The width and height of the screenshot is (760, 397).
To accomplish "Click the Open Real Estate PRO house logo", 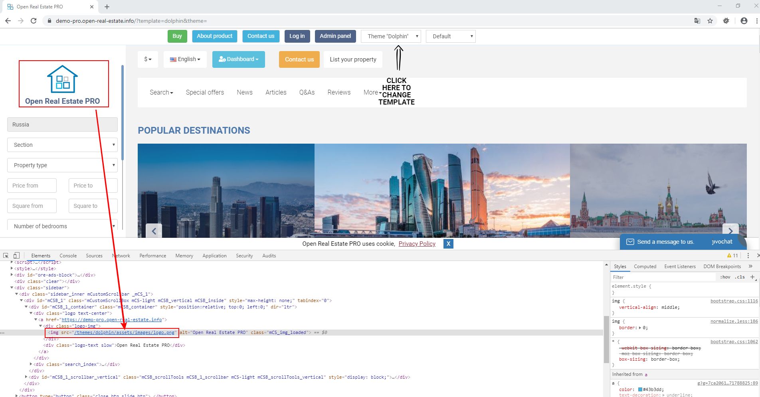I will [62, 79].
